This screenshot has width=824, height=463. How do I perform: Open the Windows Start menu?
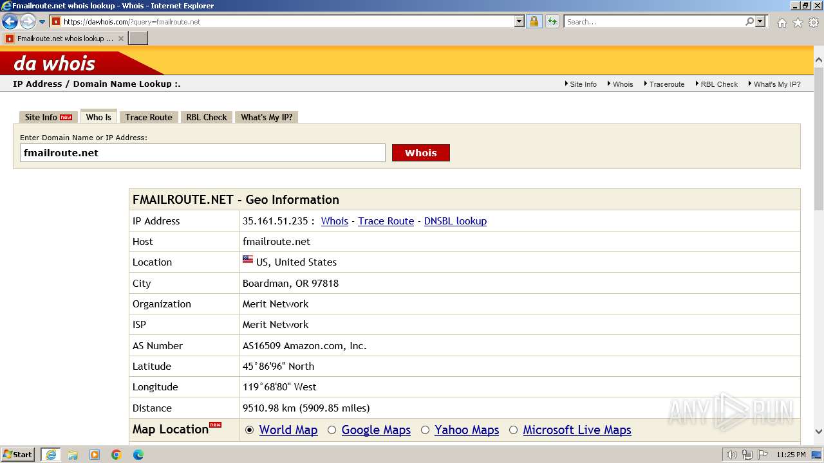click(x=18, y=455)
